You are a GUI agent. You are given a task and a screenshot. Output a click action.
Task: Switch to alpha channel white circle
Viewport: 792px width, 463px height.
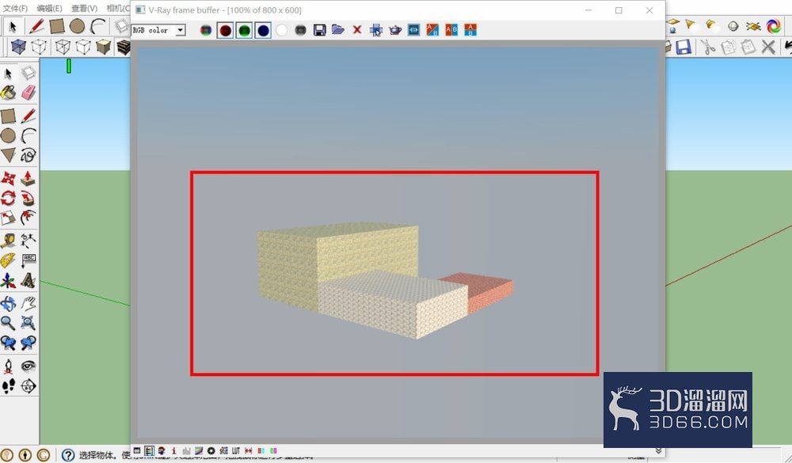282,30
